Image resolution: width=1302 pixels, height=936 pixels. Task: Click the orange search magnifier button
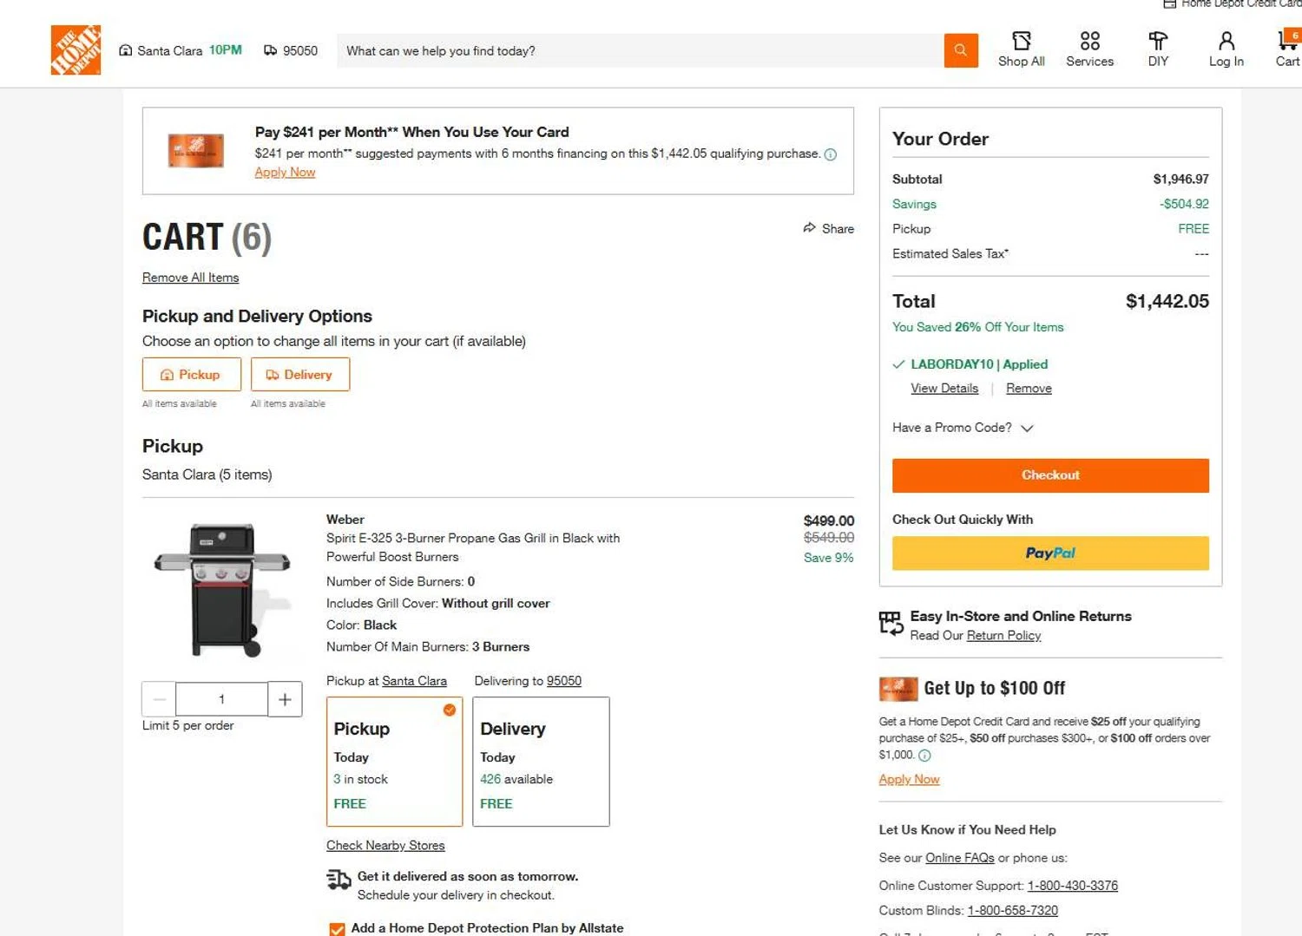(x=961, y=50)
